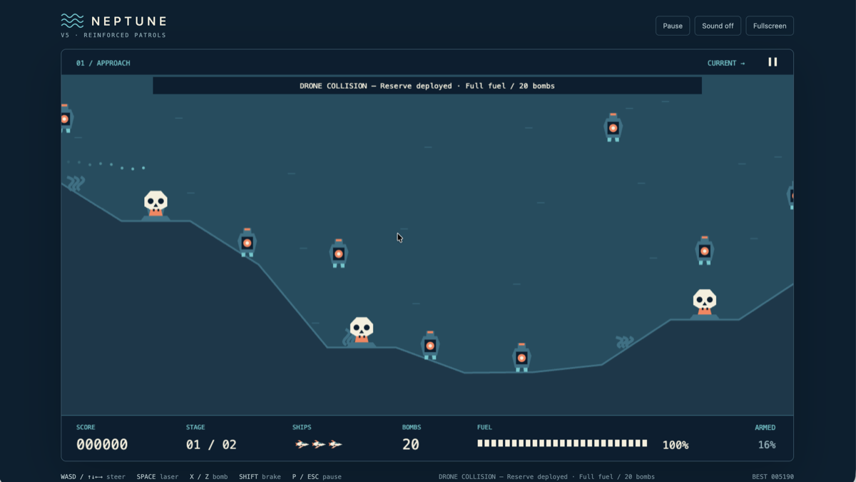This screenshot has height=482, width=856.
Task: Click the third reserve ship icon
Action: [335, 444]
